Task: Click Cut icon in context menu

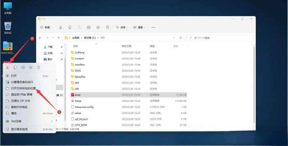Action: pyautogui.click(x=7, y=67)
